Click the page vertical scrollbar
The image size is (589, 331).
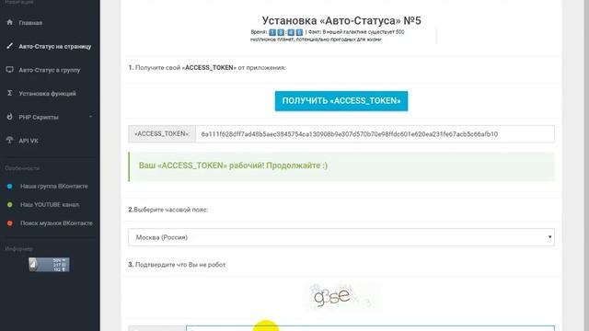click(586, 165)
